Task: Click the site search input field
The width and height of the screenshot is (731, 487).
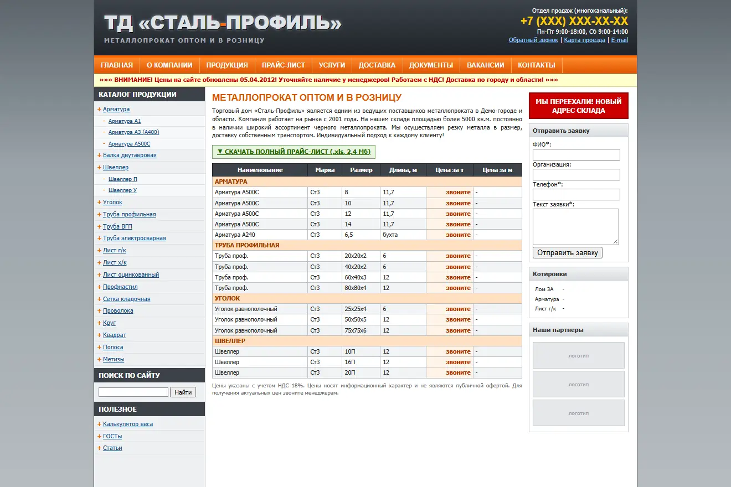Action: click(133, 392)
